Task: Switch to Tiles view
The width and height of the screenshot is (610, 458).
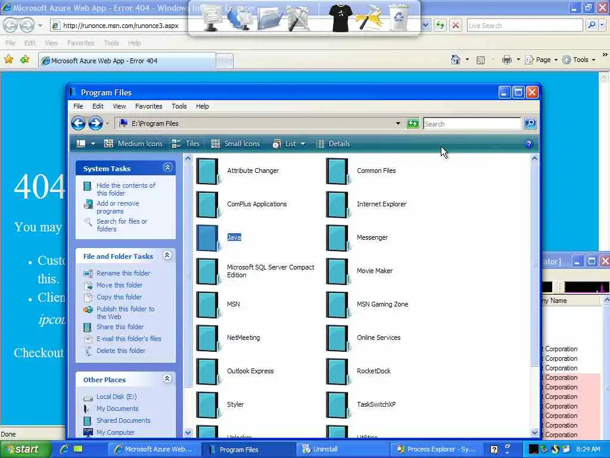Action: pyautogui.click(x=186, y=144)
